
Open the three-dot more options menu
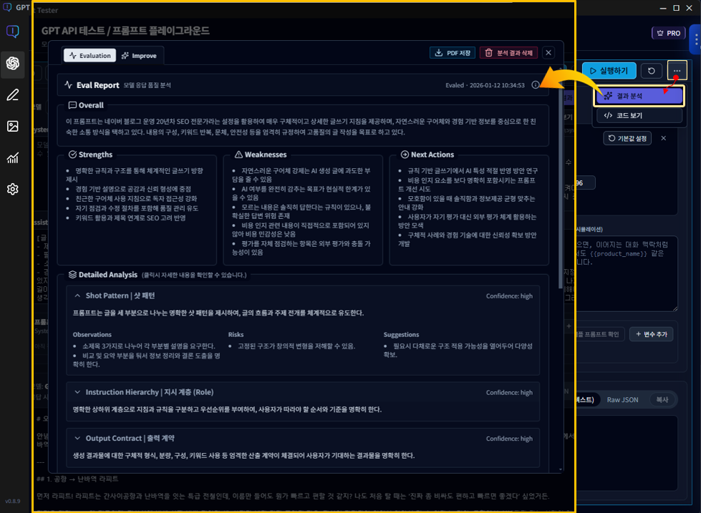coord(677,71)
